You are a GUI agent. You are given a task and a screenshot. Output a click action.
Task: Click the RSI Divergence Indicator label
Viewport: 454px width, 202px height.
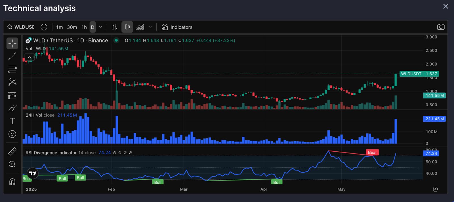51,152
